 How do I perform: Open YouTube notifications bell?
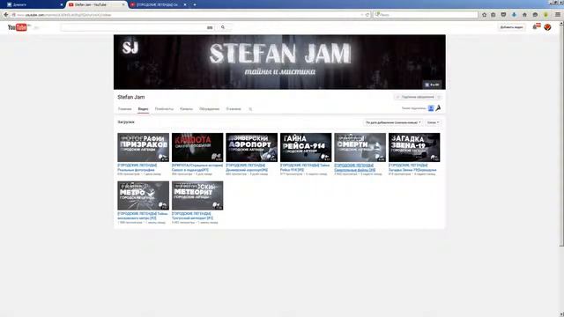point(536,26)
